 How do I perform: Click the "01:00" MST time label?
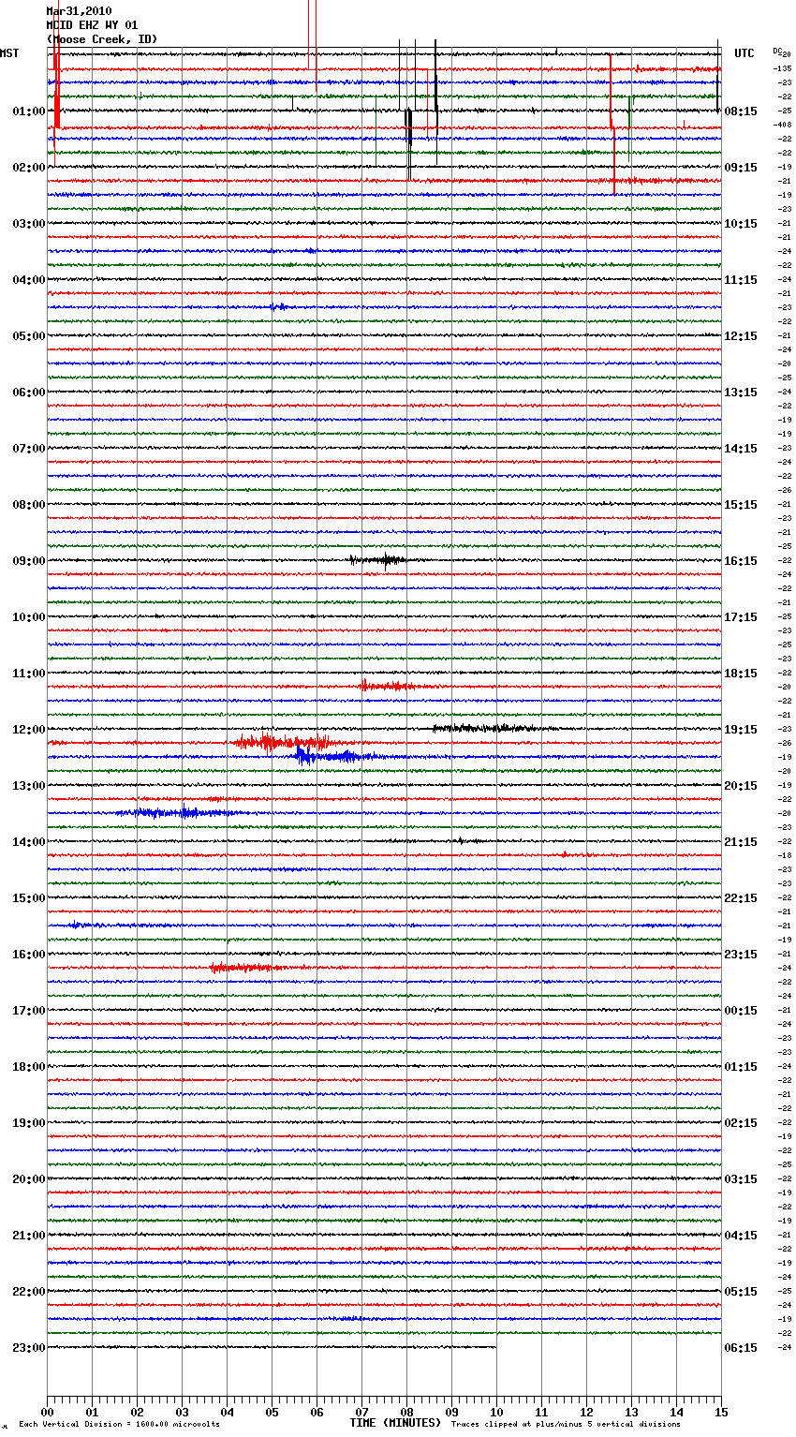coord(29,111)
